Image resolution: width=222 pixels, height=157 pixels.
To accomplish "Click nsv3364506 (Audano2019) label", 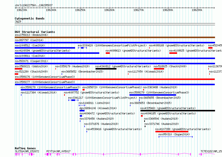I will point(161,119).
